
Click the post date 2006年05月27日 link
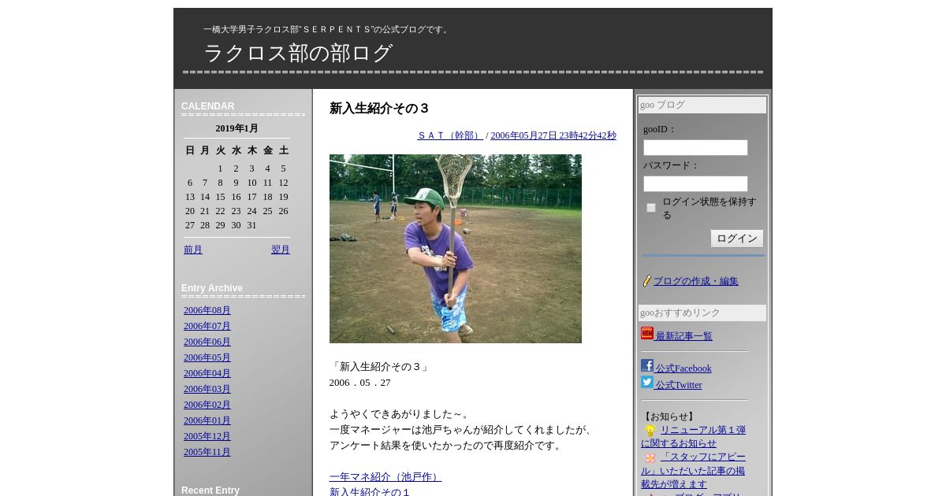(x=553, y=135)
